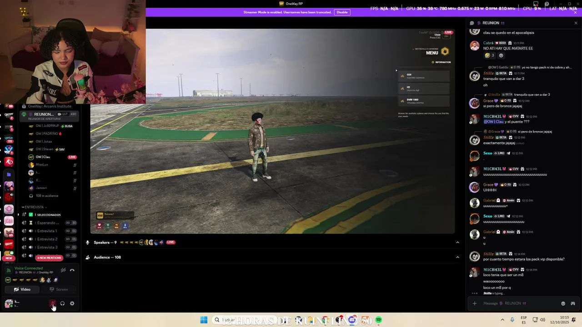582x327 pixels.
Task: Open Discord from the taskbar
Action: [352, 320]
